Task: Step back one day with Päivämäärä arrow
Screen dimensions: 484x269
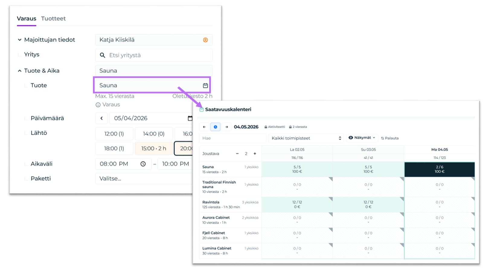Action: (x=101, y=118)
